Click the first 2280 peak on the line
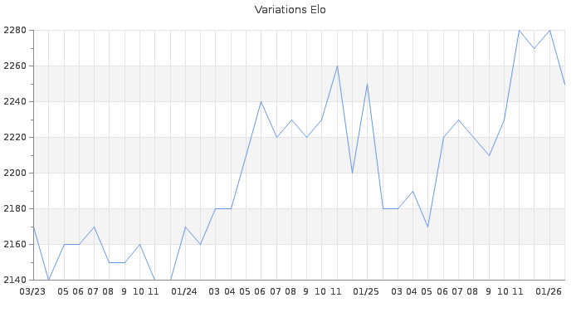 pos(519,31)
